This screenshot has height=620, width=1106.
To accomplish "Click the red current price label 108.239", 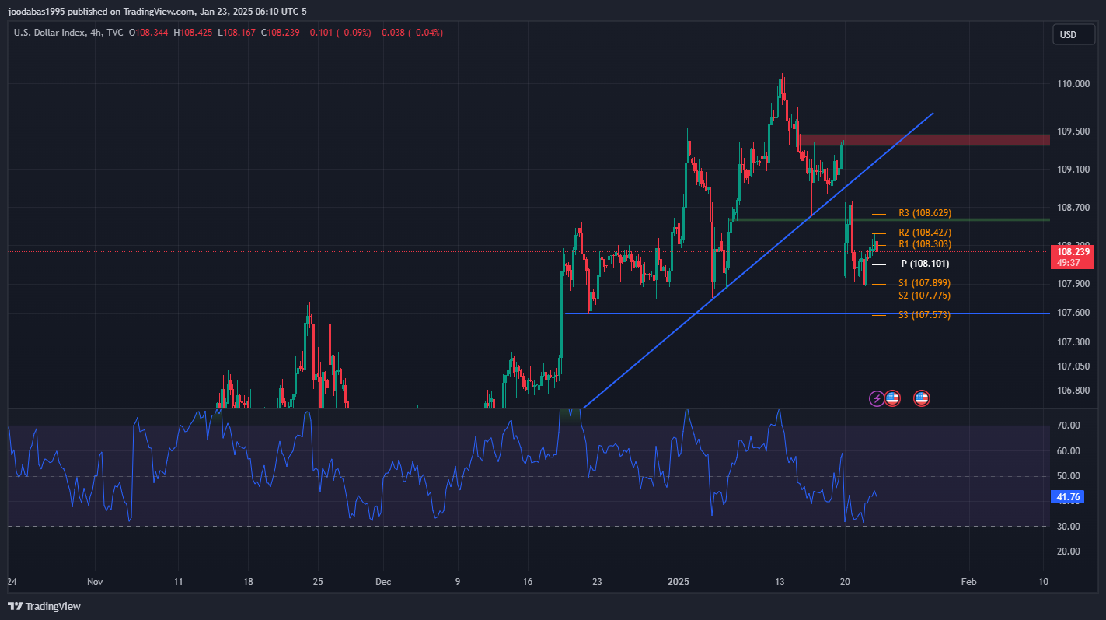I will (1073, 252).
